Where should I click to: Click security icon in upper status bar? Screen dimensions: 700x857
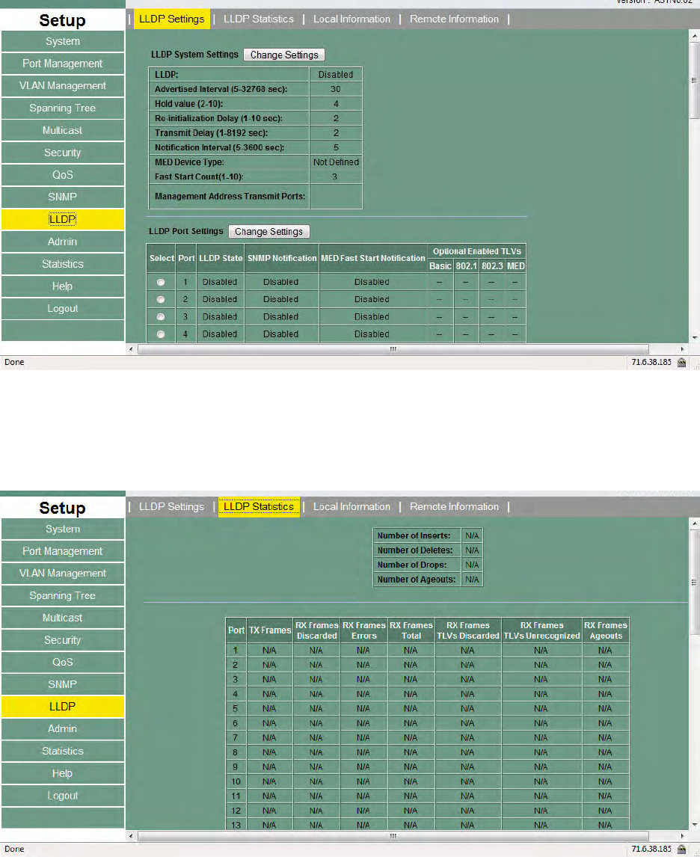pyautogui.click(x=682, y=363)
